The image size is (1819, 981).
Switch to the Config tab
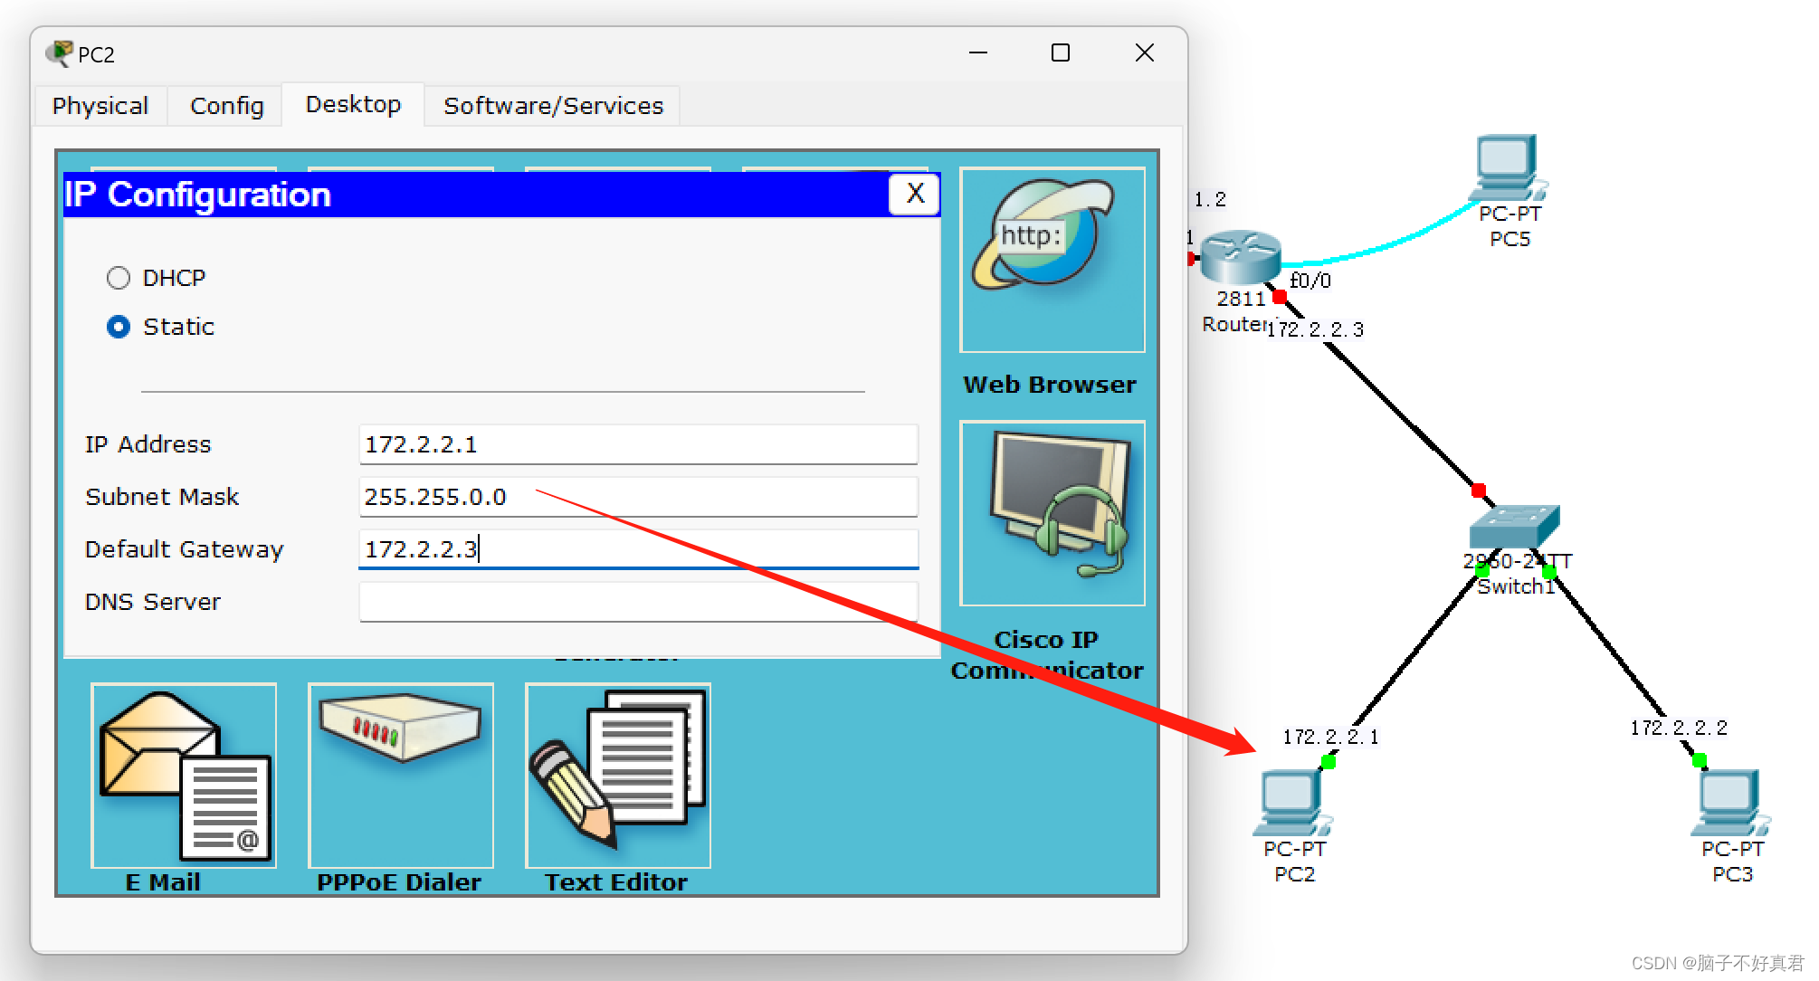click(226, 106)
